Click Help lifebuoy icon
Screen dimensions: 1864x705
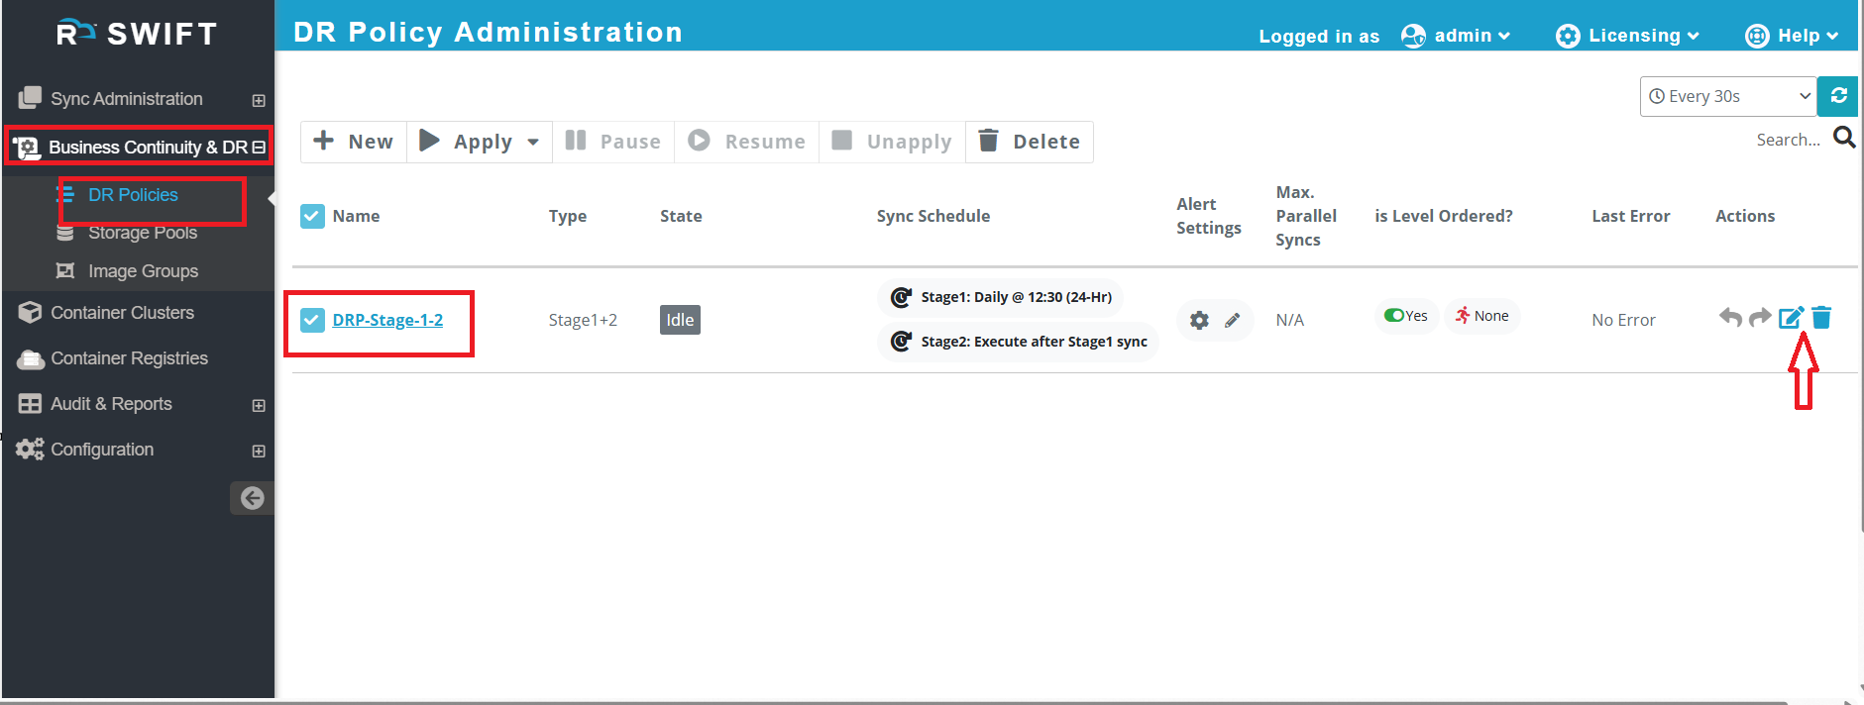[1757, 37]
